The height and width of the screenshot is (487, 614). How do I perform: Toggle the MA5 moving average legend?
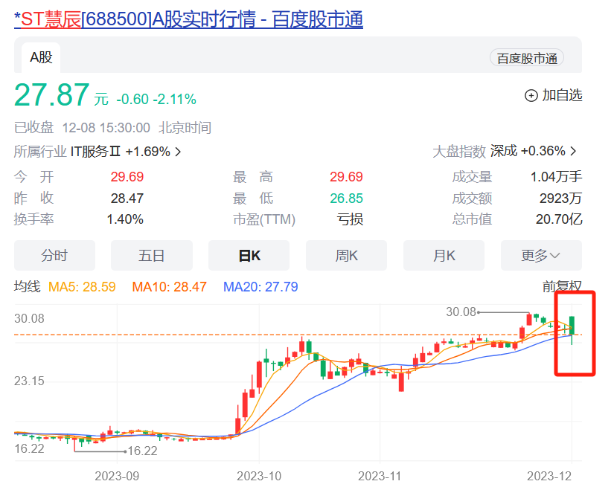pyautogui.click(x=82, y=287)
